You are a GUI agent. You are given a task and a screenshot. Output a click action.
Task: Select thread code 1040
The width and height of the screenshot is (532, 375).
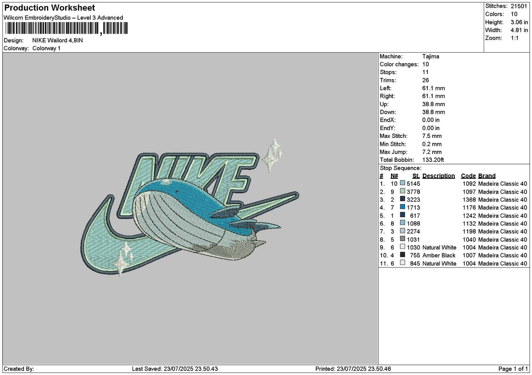469,239
